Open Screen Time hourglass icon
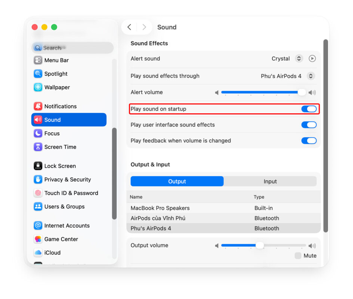Viewport: 353px width, 299px height. pos(38,147)
